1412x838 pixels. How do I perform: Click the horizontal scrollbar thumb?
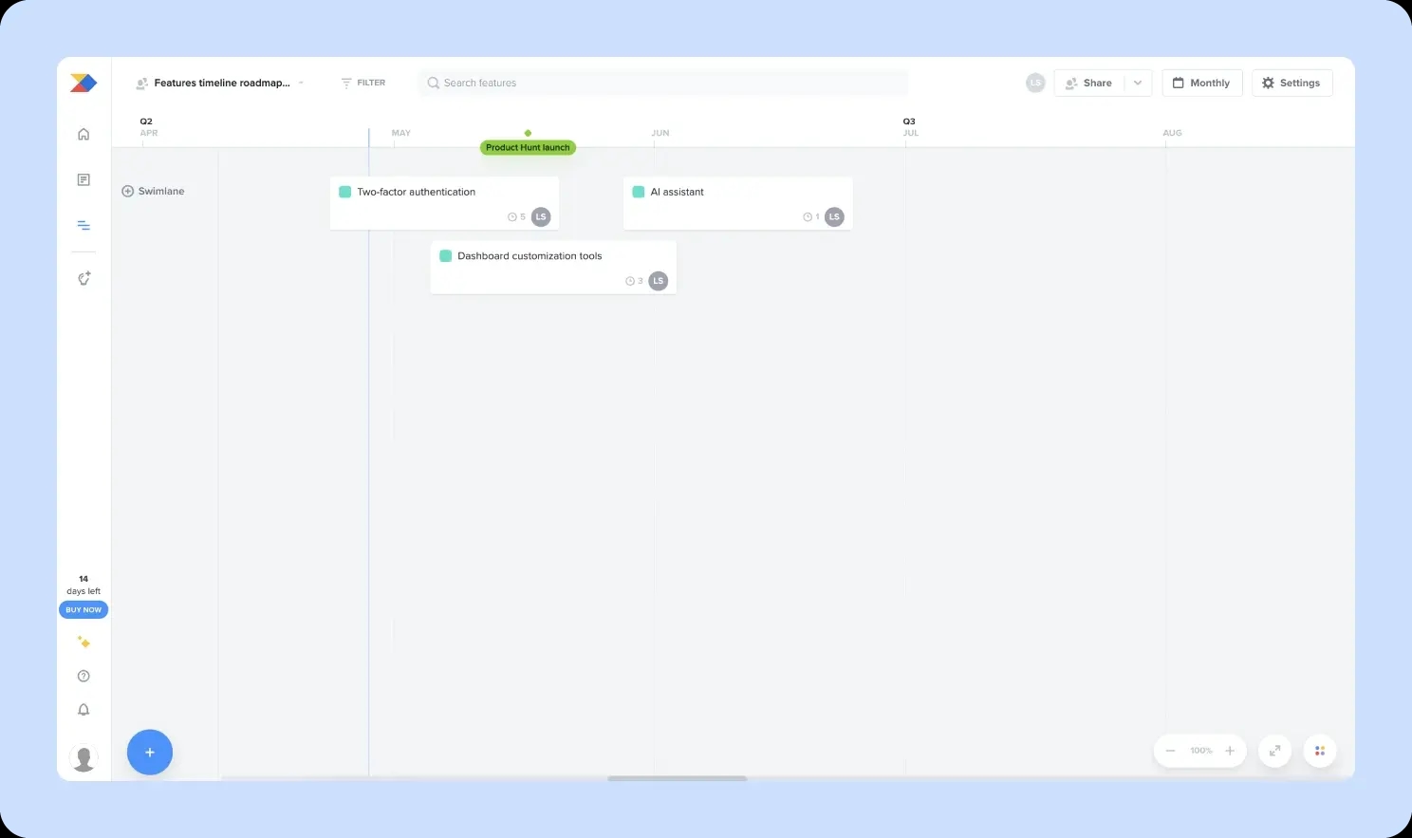[x=678, y=778]
